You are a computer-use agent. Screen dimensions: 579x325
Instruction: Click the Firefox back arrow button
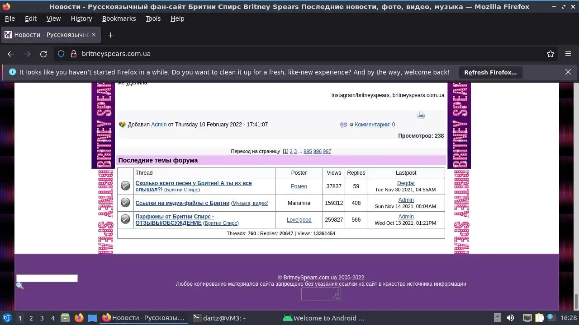pyautogui.click(x=11, y=54)
